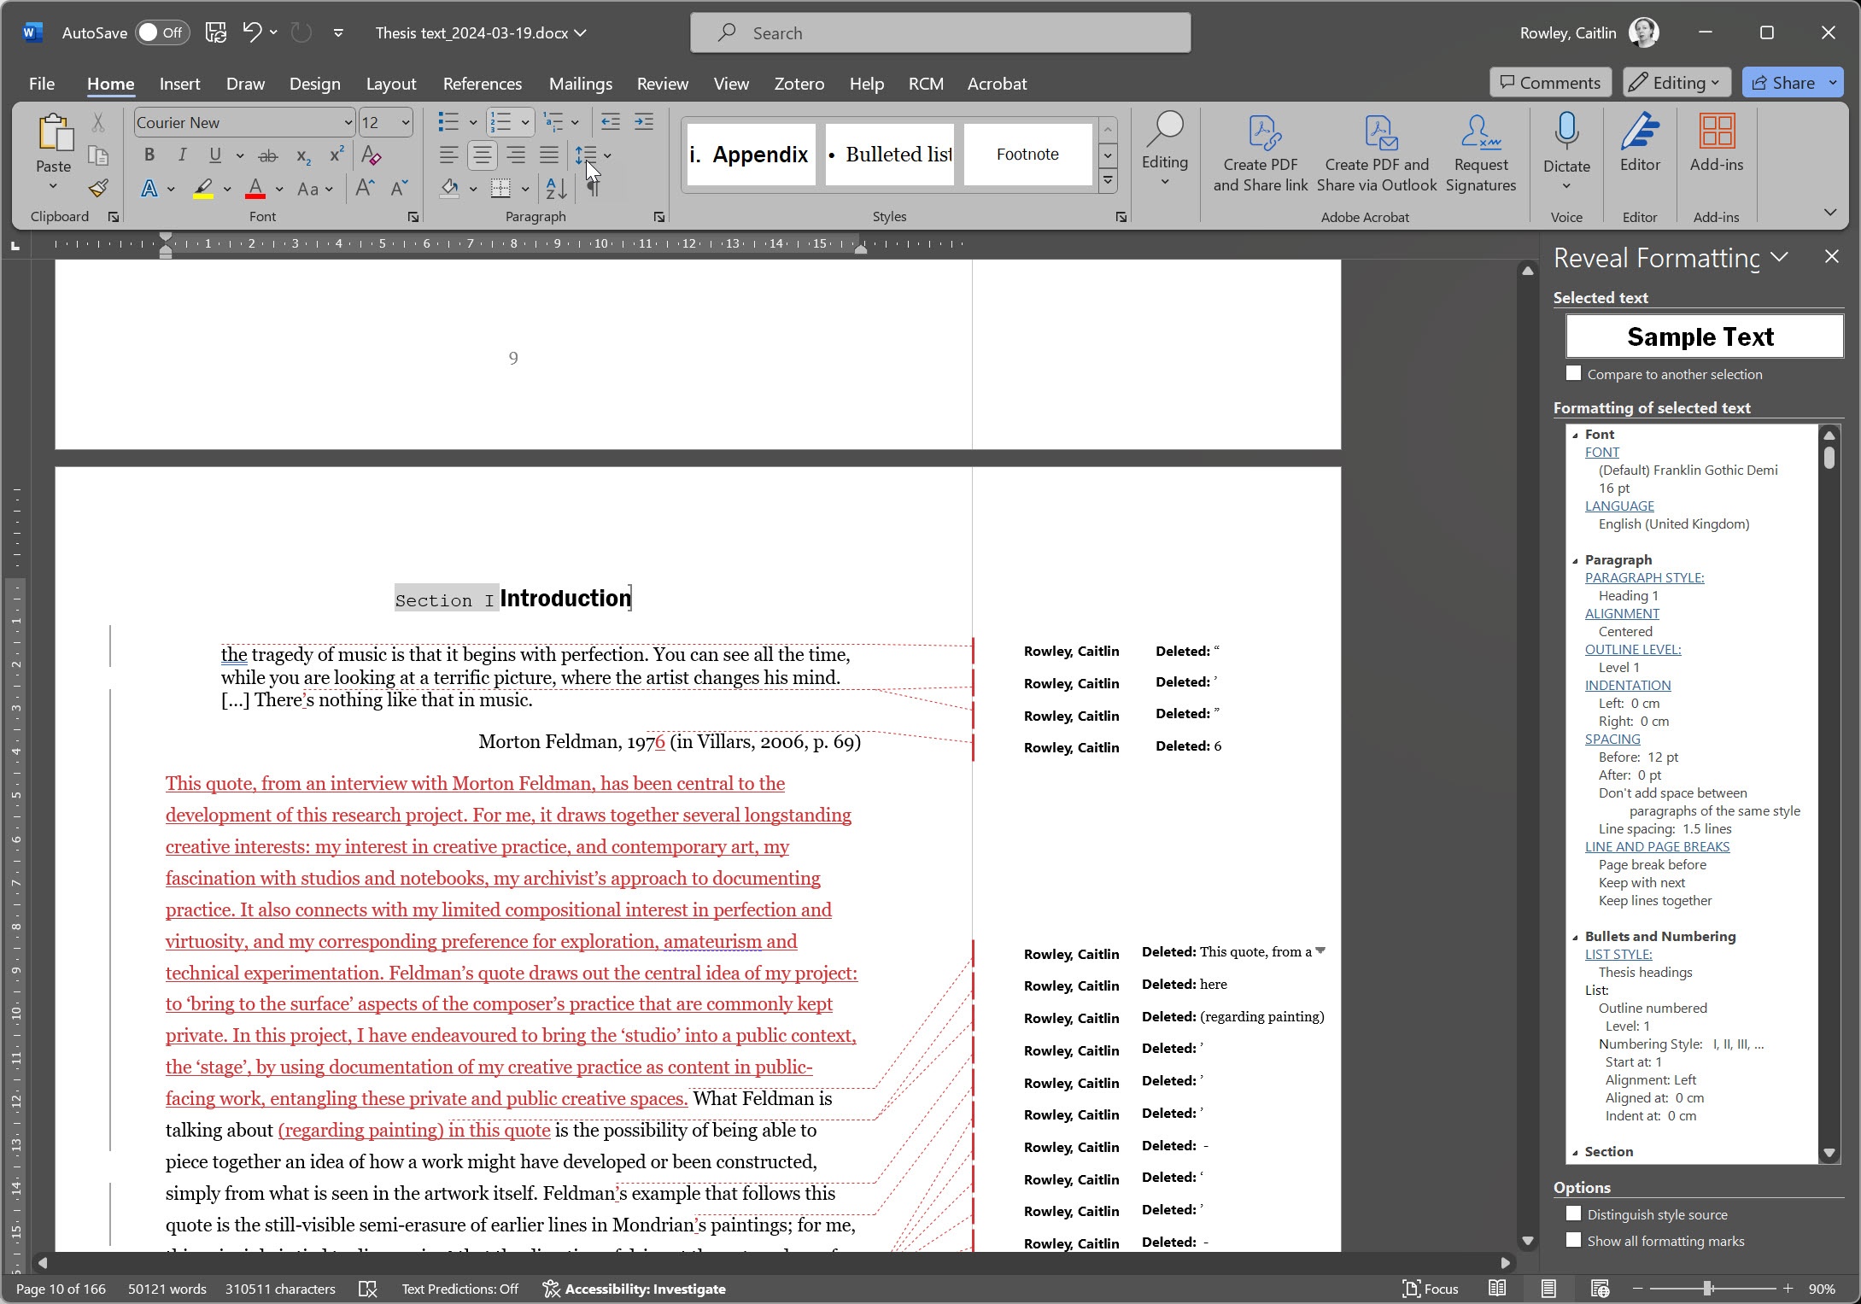Viewport: 1861px width, 1304px height.
Task: Click the Format Painter brush icon
Action: [x=98, y=188]
